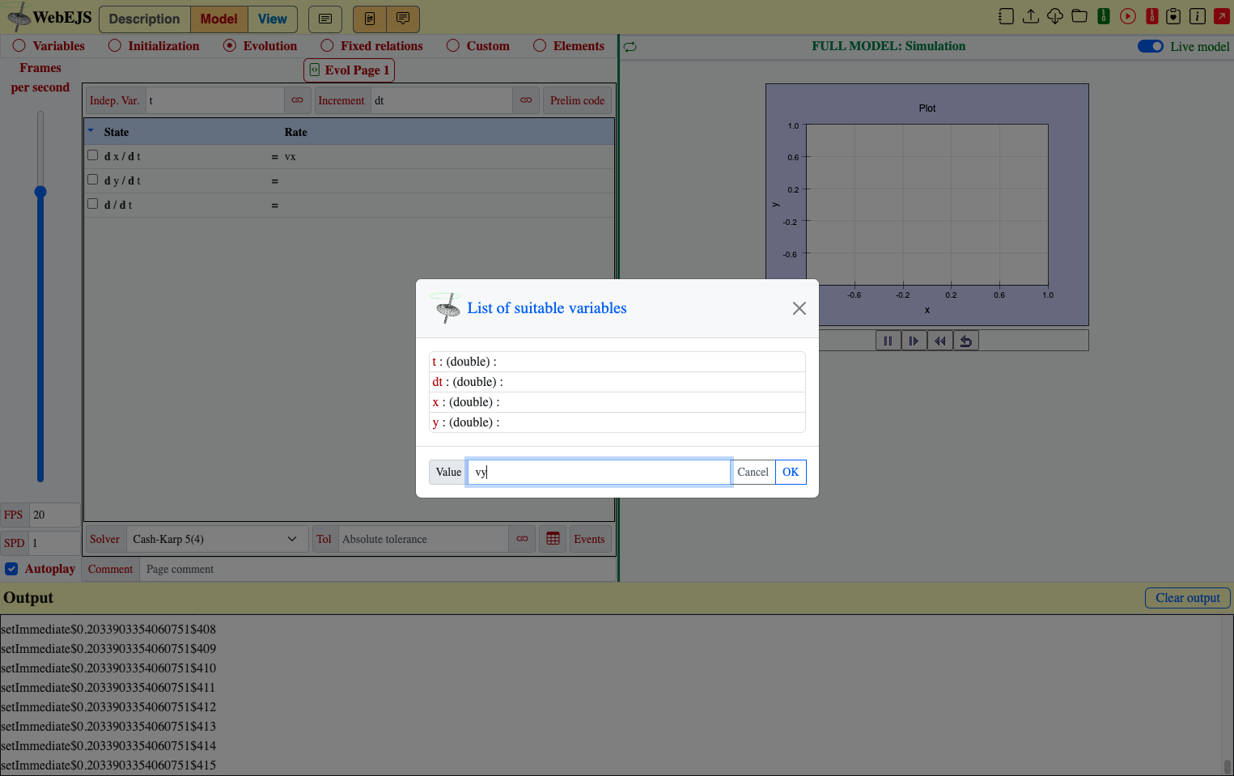Click the return-arrow reset button under the plot

click(966, 341)
